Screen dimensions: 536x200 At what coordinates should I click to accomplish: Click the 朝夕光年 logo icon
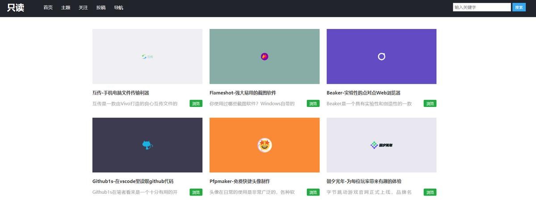[381, 145]
